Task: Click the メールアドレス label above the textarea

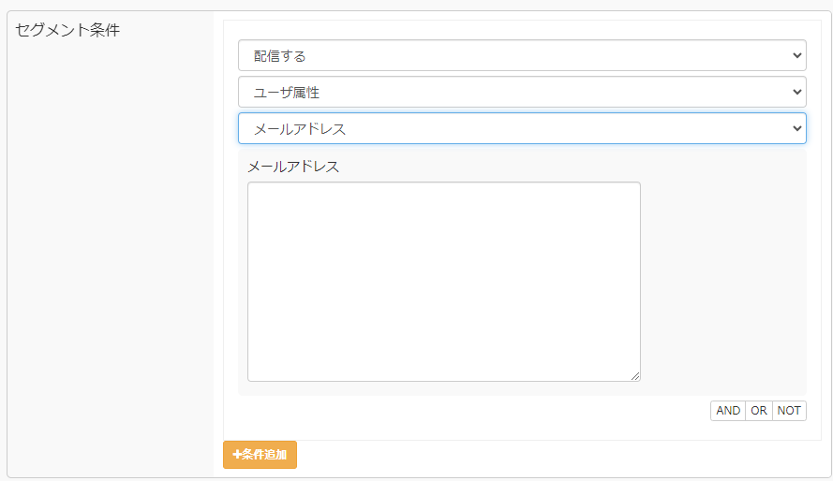Action: click(x=293, y=167)
